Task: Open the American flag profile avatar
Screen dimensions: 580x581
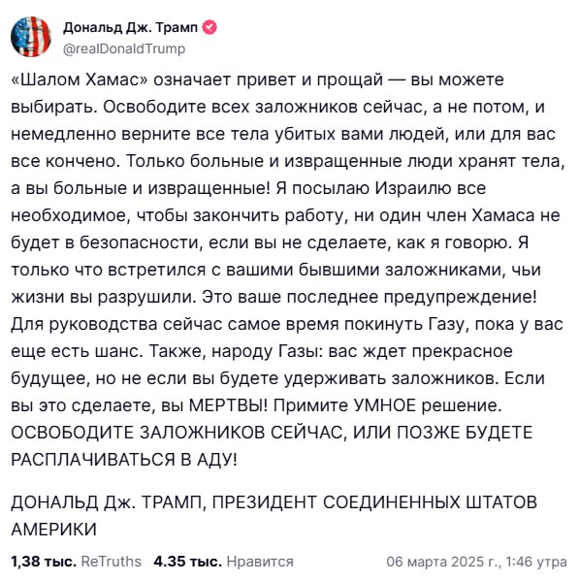Action: point(31,37)
